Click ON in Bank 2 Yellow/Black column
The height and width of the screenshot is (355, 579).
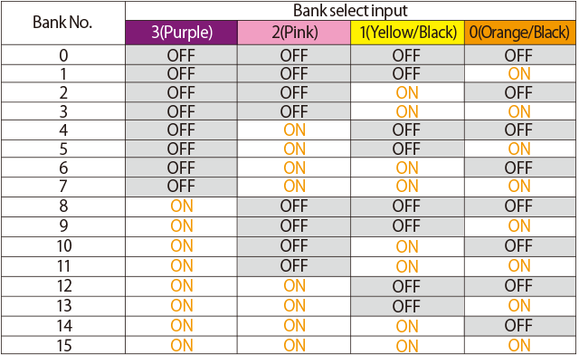point(407,92)
